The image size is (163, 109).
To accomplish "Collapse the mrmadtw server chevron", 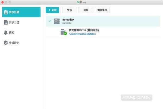I will 50,21.
